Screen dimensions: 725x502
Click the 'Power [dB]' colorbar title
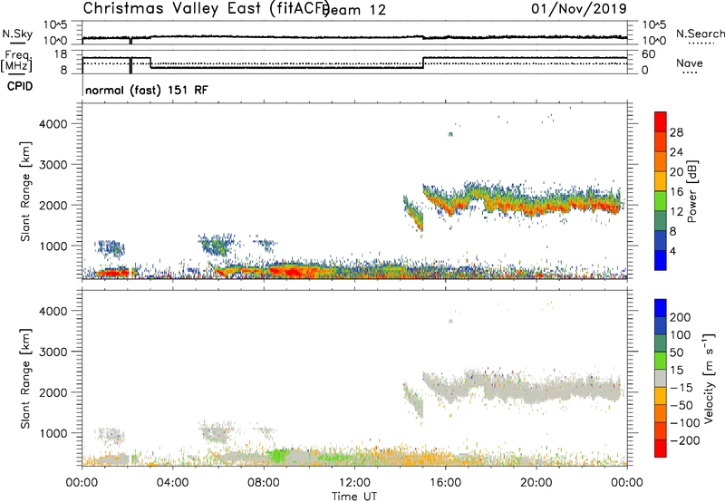(692, 191)
